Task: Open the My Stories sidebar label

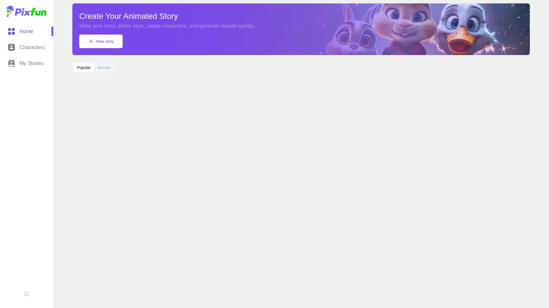Action: [31, 63]
